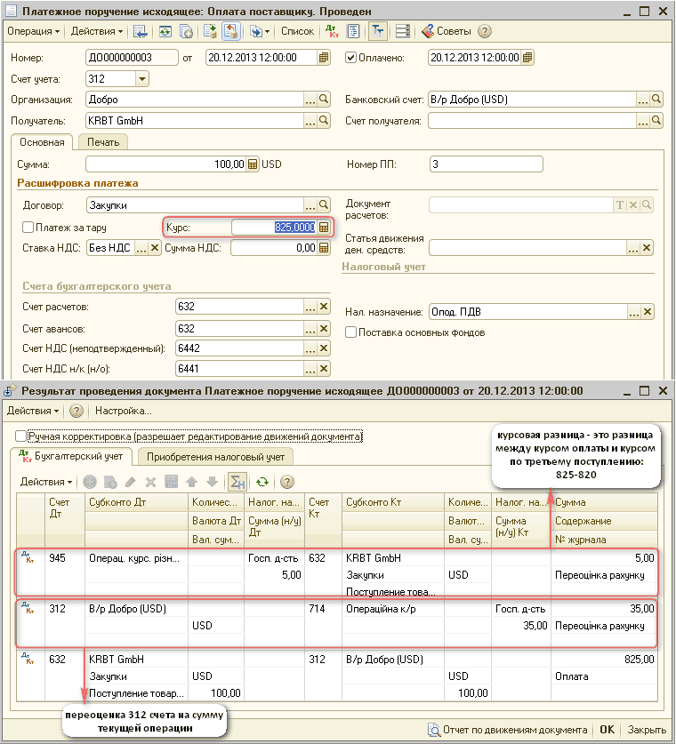Click the structure/hierarchy icon in top toolbar
This screenshot has width=676, height=744.
point(377,31)
